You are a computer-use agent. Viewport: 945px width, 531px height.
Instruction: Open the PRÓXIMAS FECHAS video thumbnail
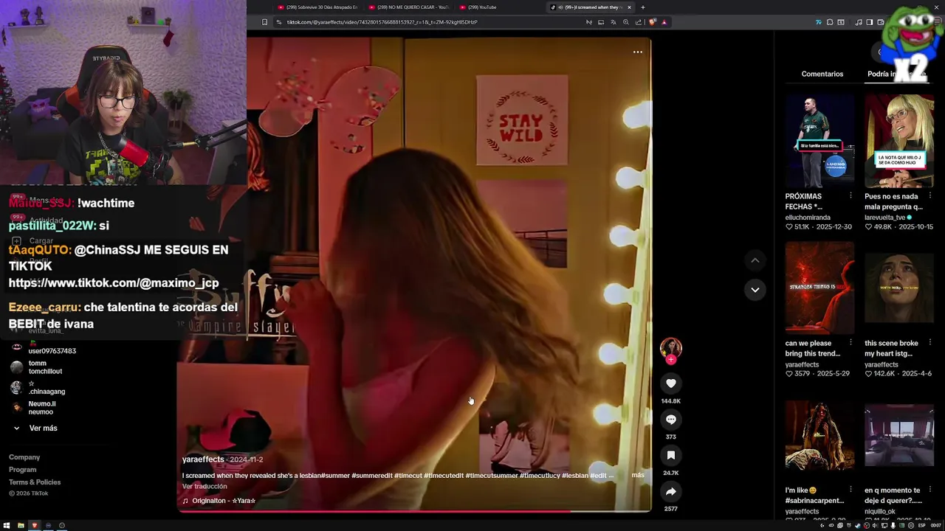(x=819, y=141)
